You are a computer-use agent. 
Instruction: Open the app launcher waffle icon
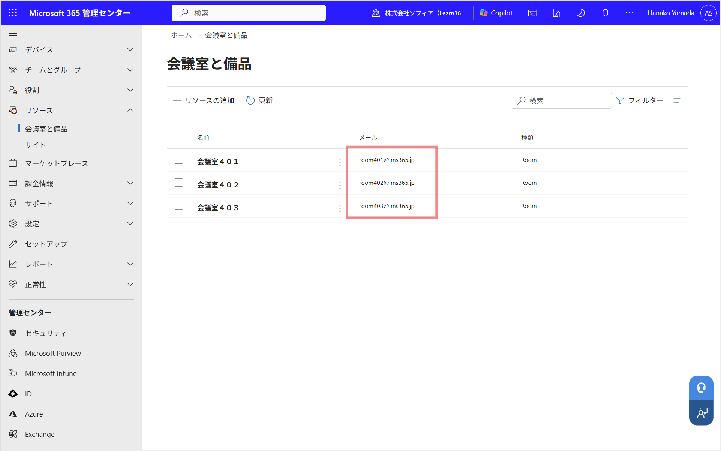[13, 13]
